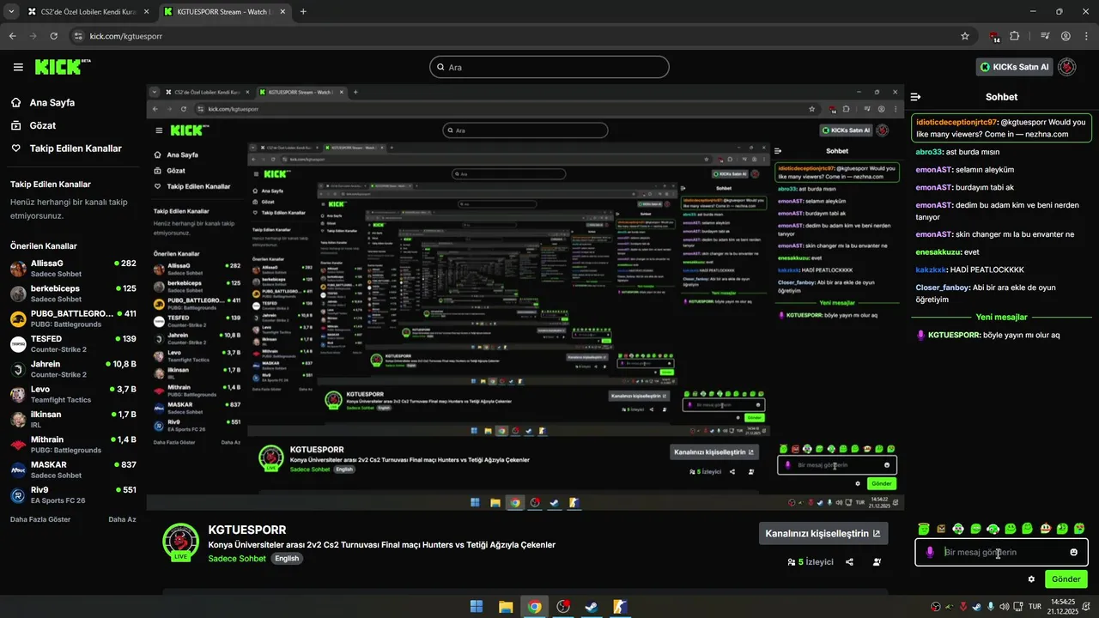The height and width of the screenshot is (618, 1099).
Task: Focus the Ara search field
Action: coord(549,67)
